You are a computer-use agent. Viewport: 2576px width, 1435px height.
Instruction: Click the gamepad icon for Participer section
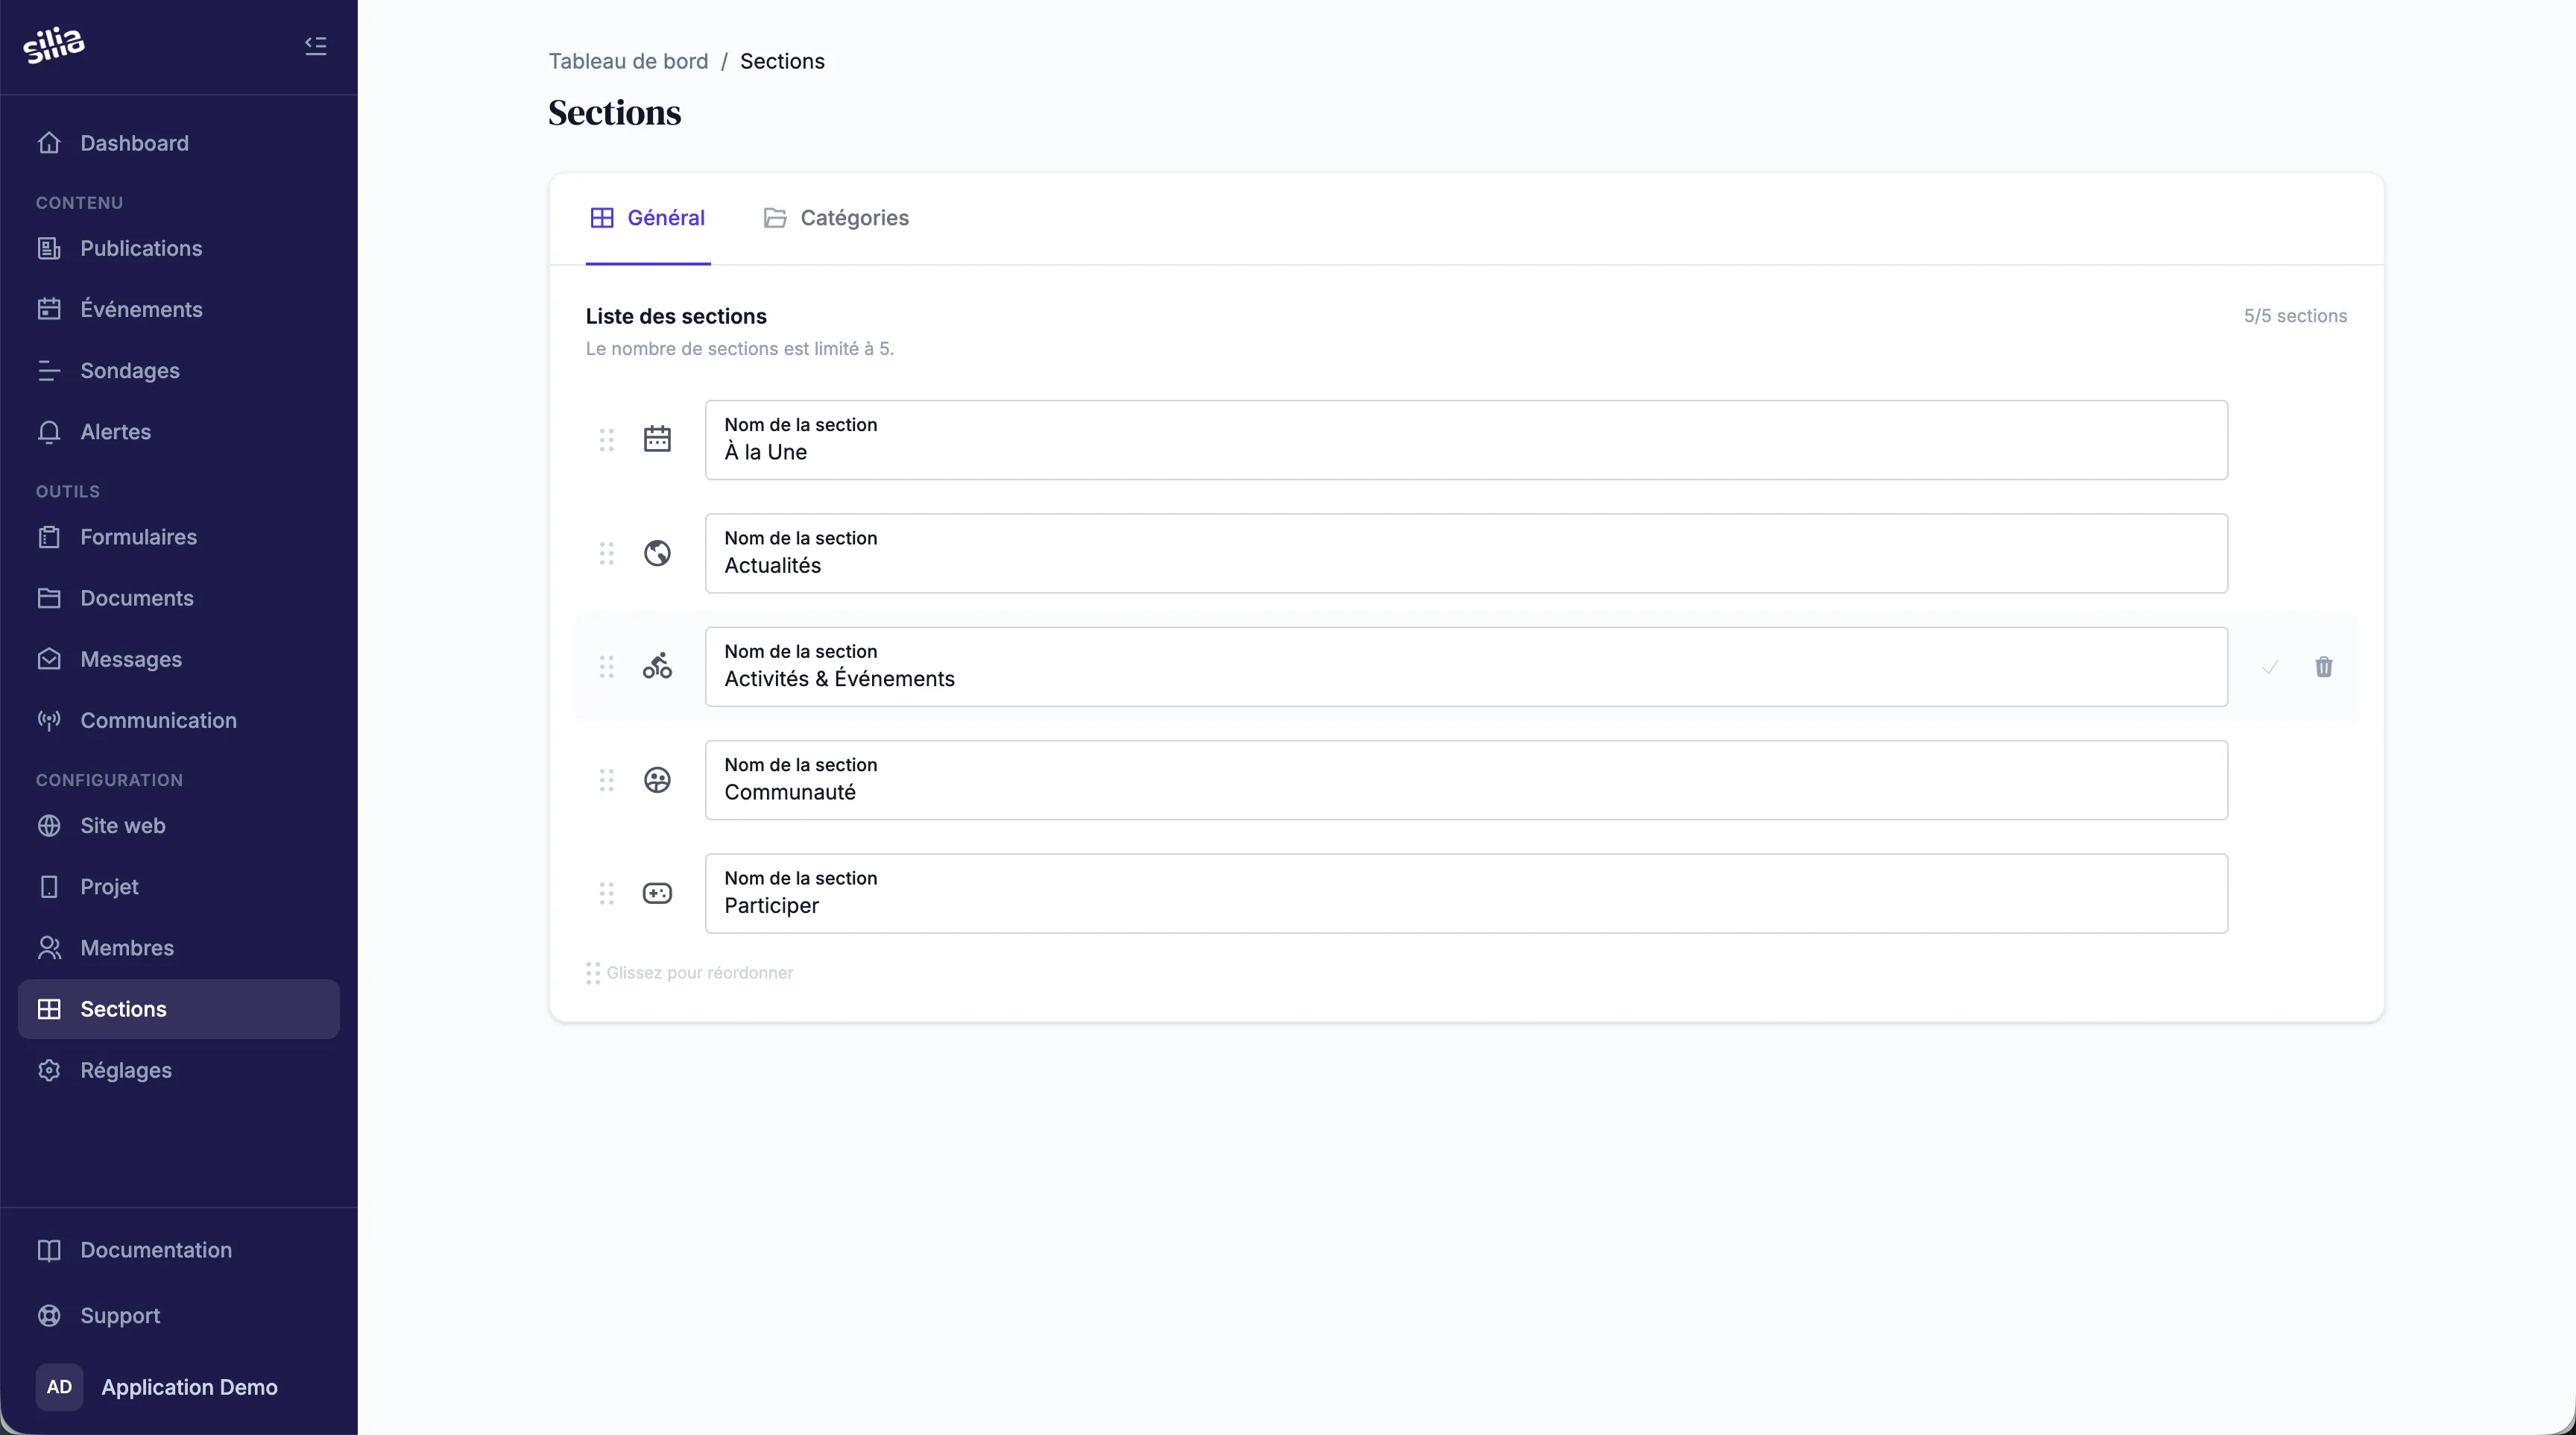pos(657,894)
